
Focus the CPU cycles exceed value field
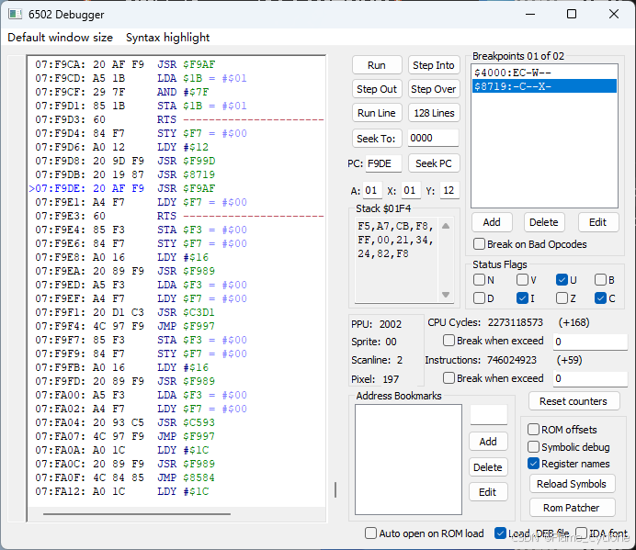tap(590, 342)
